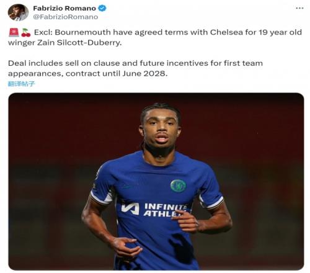The image size is (310, 273).
Task: Open the three-dot more options menu
Action: (x=299, y=8)
